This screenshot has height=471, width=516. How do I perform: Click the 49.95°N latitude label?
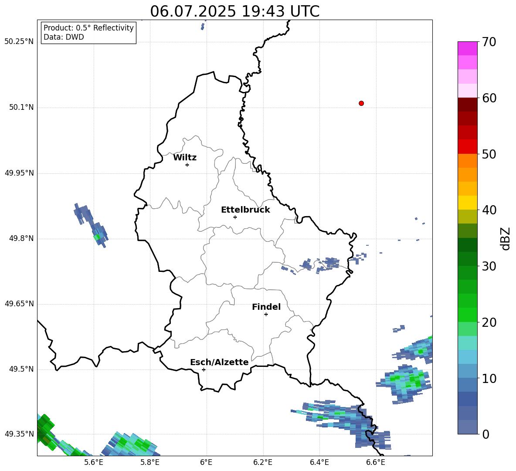(x=19, y=173)
